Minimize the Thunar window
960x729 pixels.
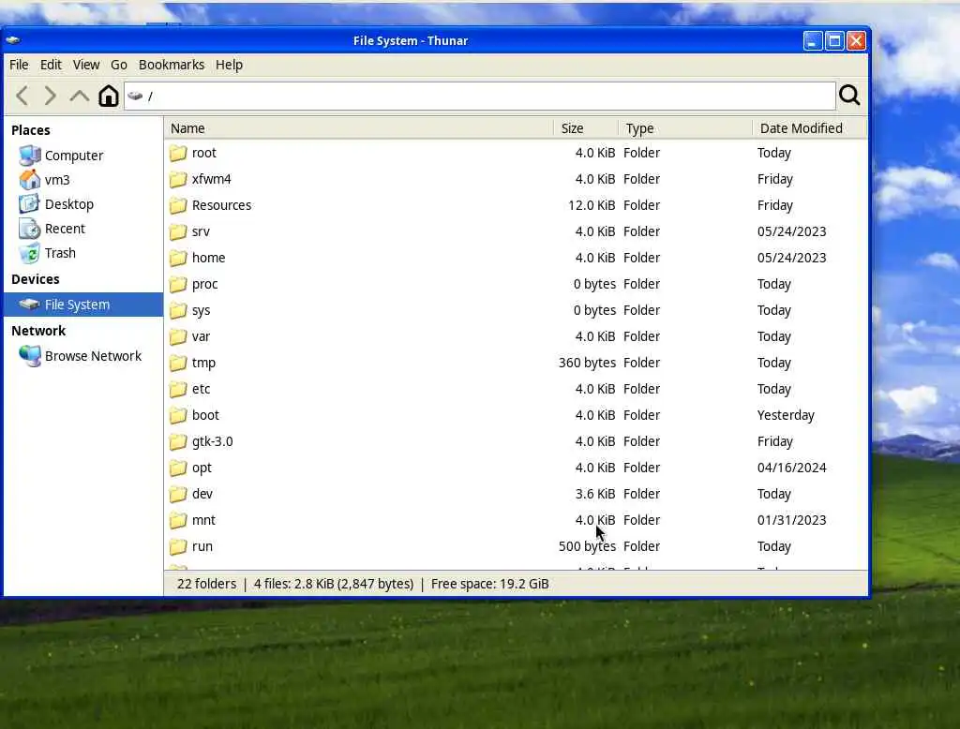coord(813,41)
